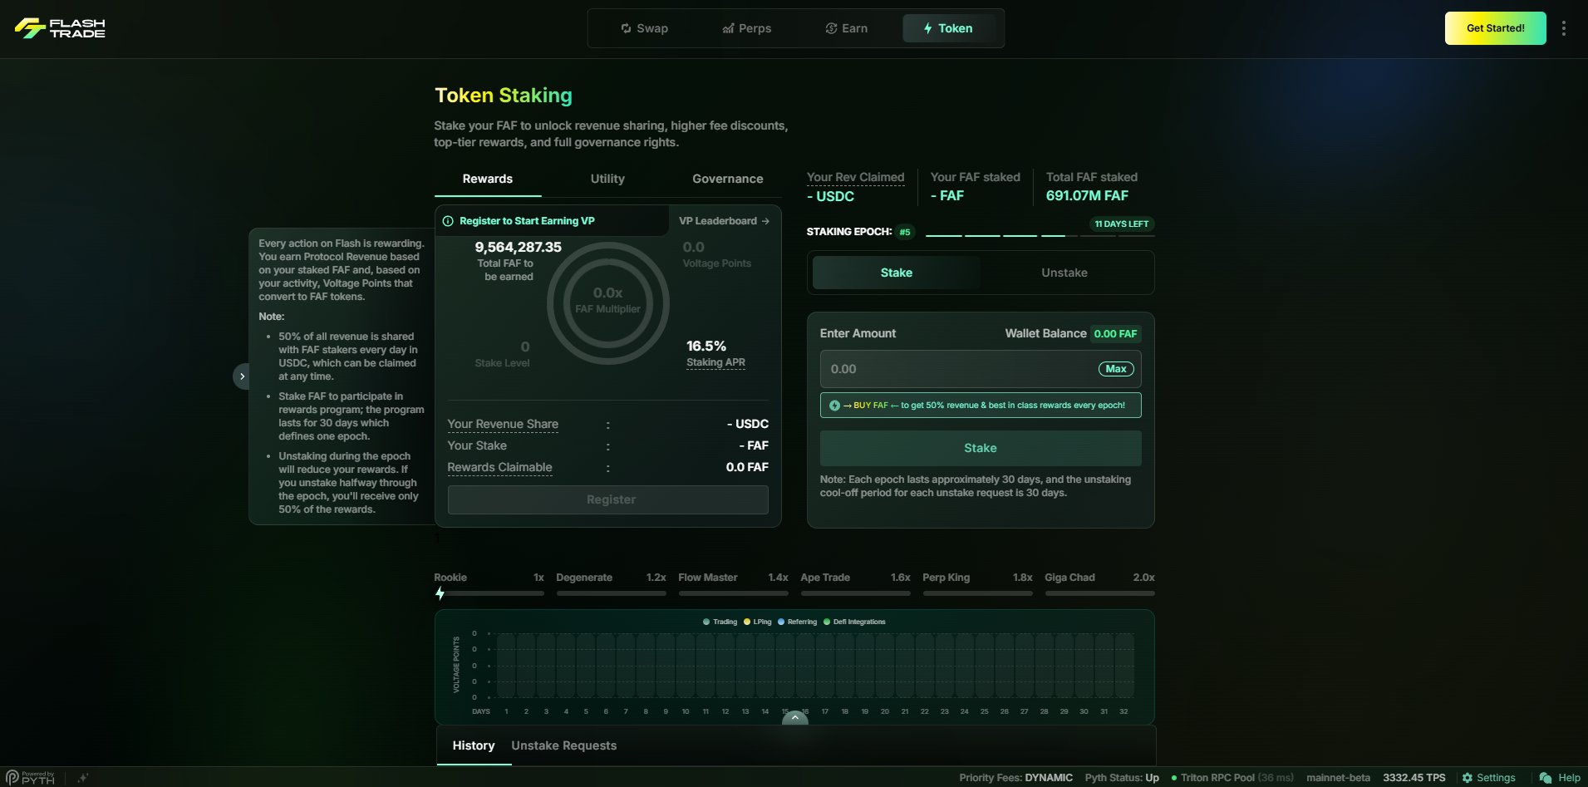Expand the collapsed left side panel arrow
Image resolution: width=1588 pixels, height=787 pixels.
pyautogui.click(x=242, y=376)
